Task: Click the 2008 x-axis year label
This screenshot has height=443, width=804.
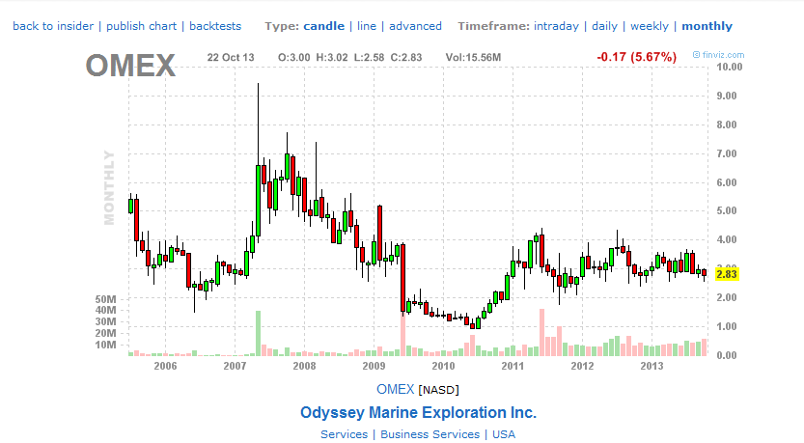Action: pyautogui.click(x=304, y=366)
